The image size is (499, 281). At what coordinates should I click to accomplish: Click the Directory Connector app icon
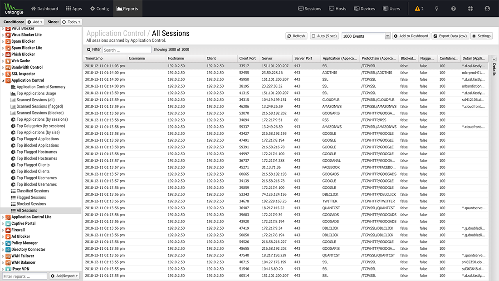click(x=8, y=250)
